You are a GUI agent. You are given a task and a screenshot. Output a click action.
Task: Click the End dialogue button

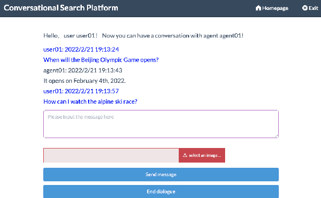click(x=161, y=191)
